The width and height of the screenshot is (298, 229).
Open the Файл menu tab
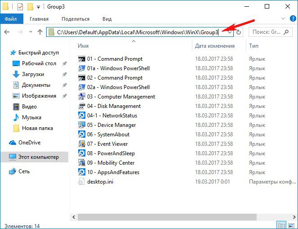[12, 19]
